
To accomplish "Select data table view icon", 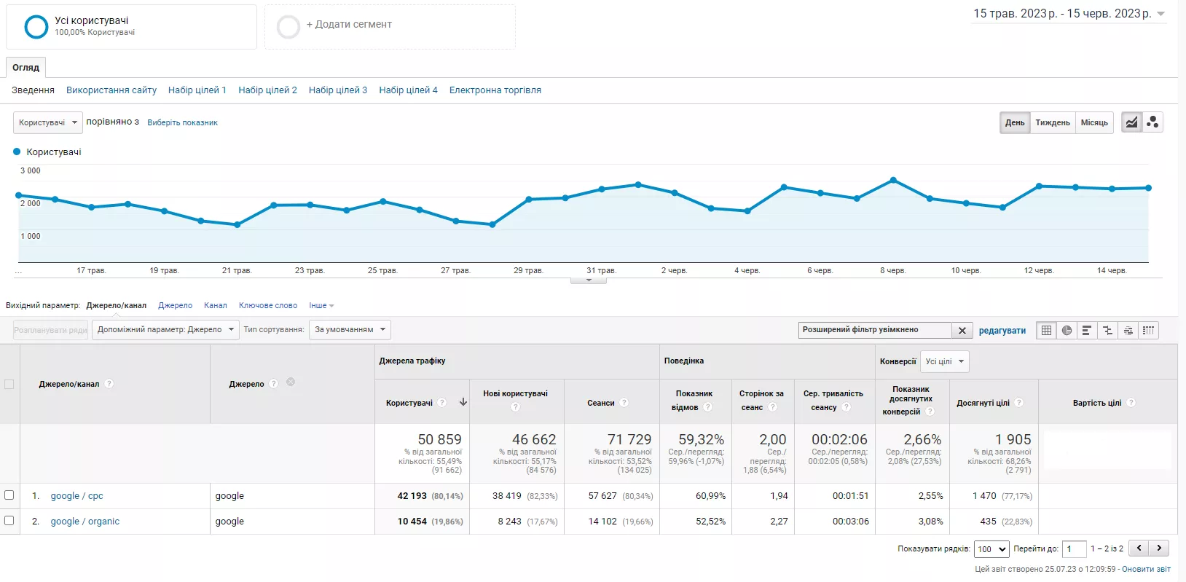I will 1046,330.
